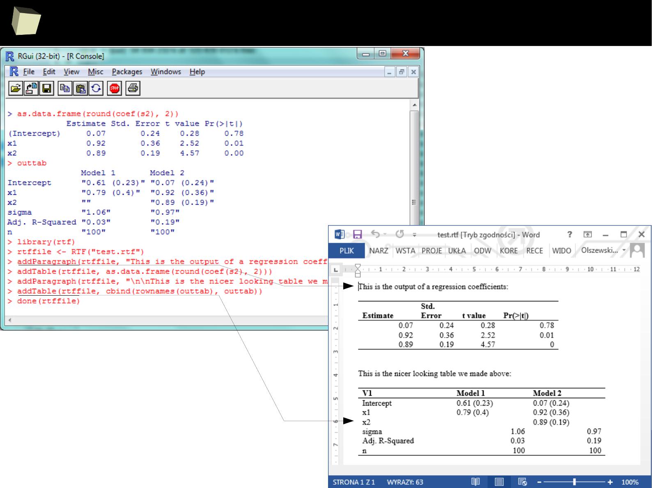Open the Olszewski account dropdown in Word
This screenshot has width=652, height=488.
pos(624,250)
